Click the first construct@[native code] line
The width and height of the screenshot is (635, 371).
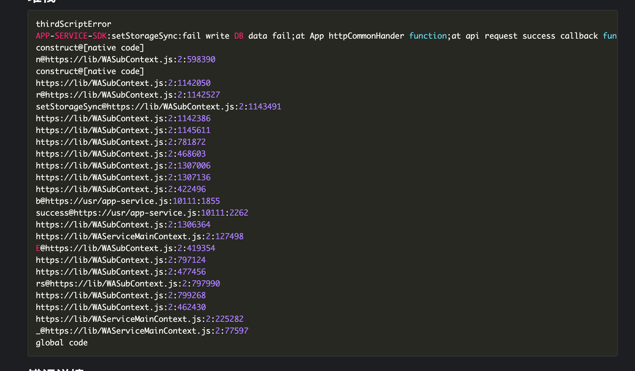pyautogui.click(x=90, y=48)
